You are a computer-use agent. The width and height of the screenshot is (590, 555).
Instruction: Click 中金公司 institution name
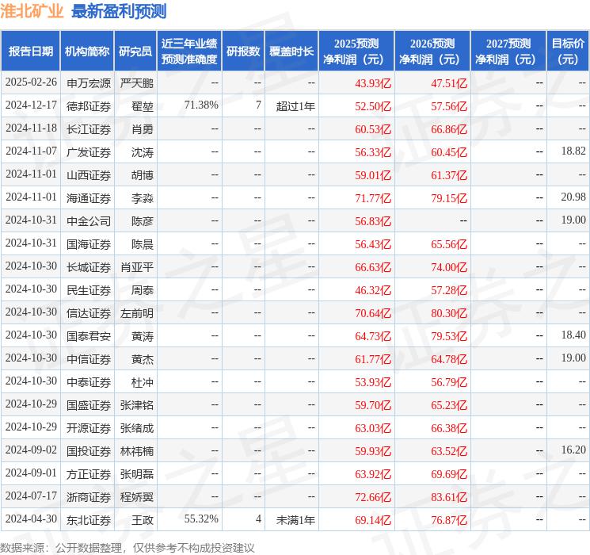pos(89,221)
